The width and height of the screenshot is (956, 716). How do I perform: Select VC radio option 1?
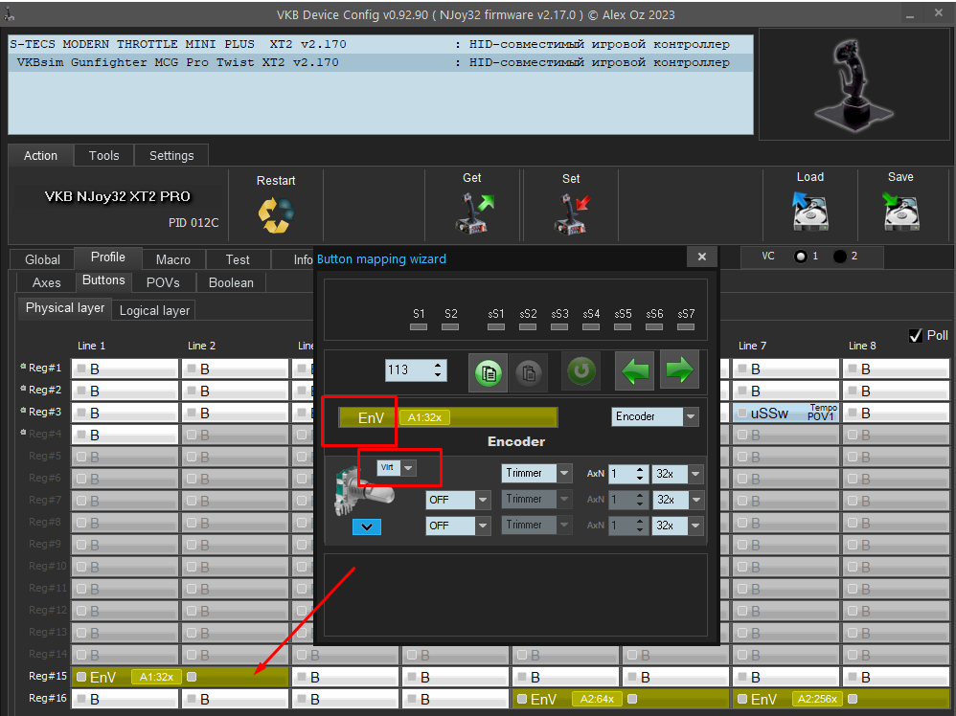coord(801,257)
